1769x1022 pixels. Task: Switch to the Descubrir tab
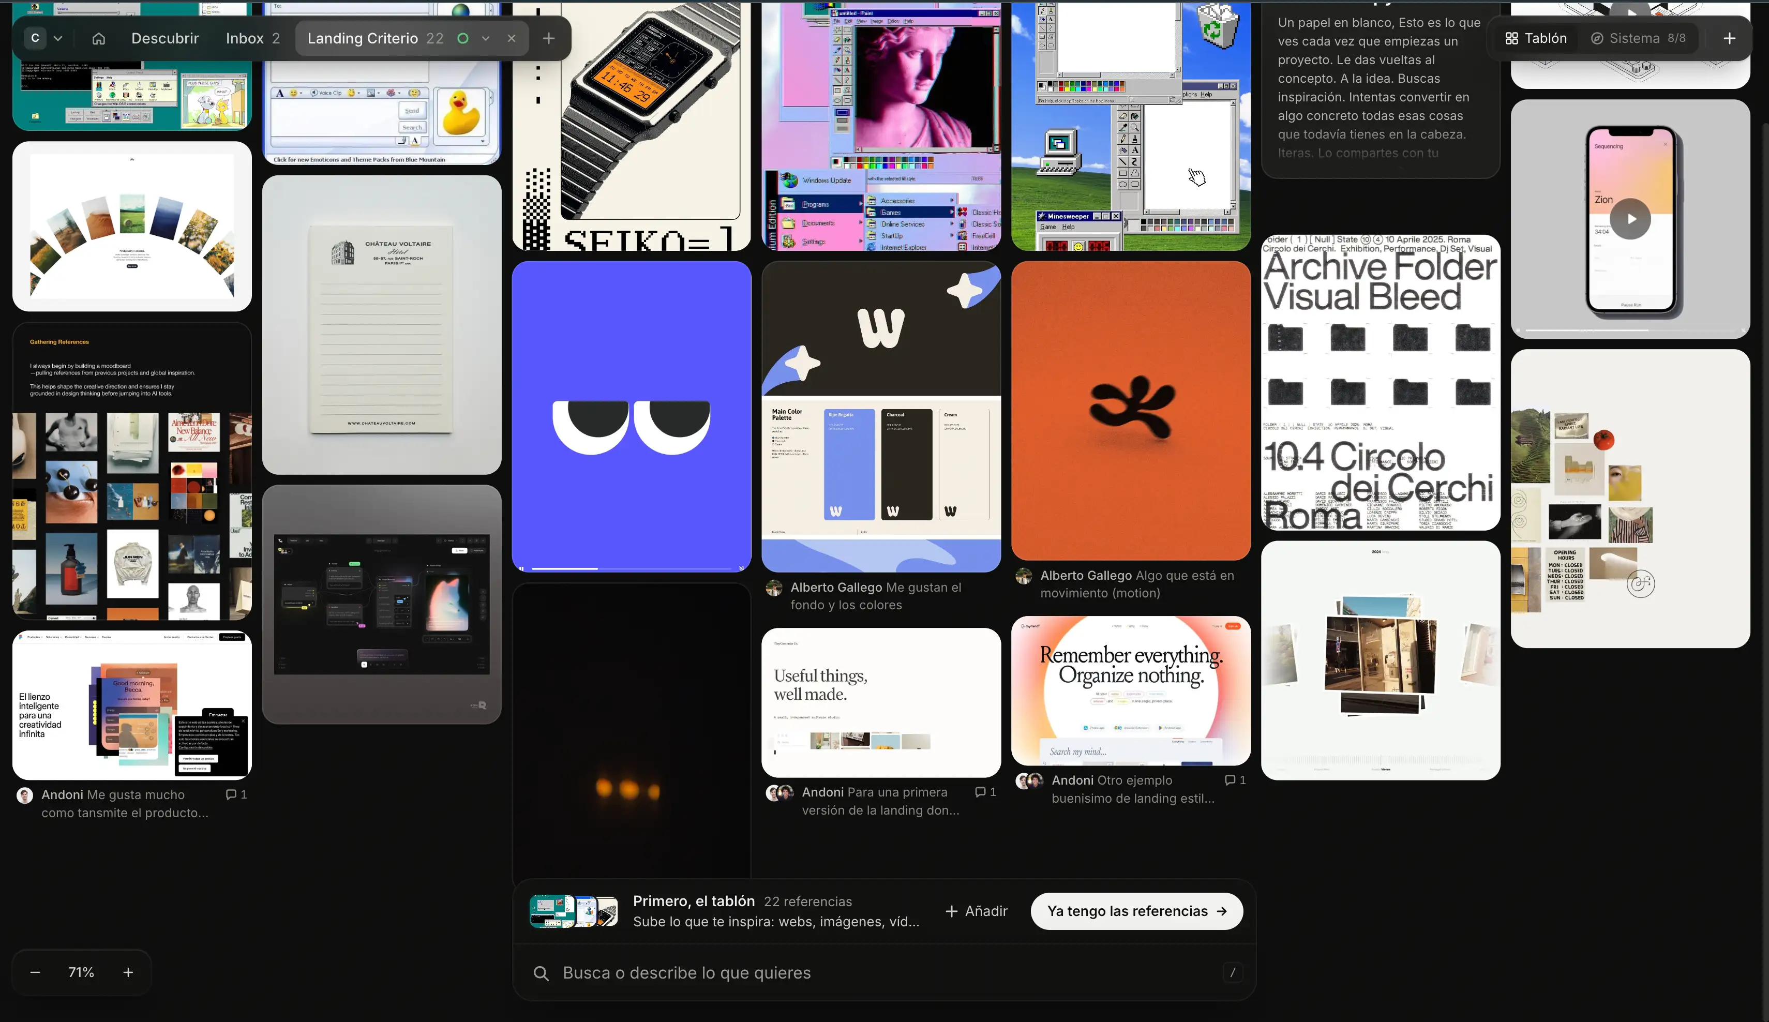click(165, 39)
